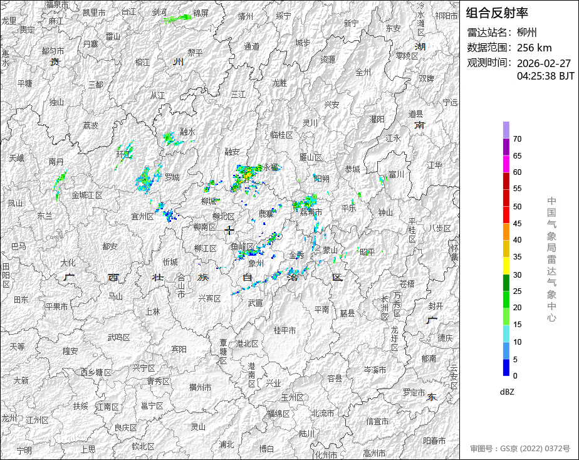
Task: Click the 昭平 map label
Action: tap(367, 252)
